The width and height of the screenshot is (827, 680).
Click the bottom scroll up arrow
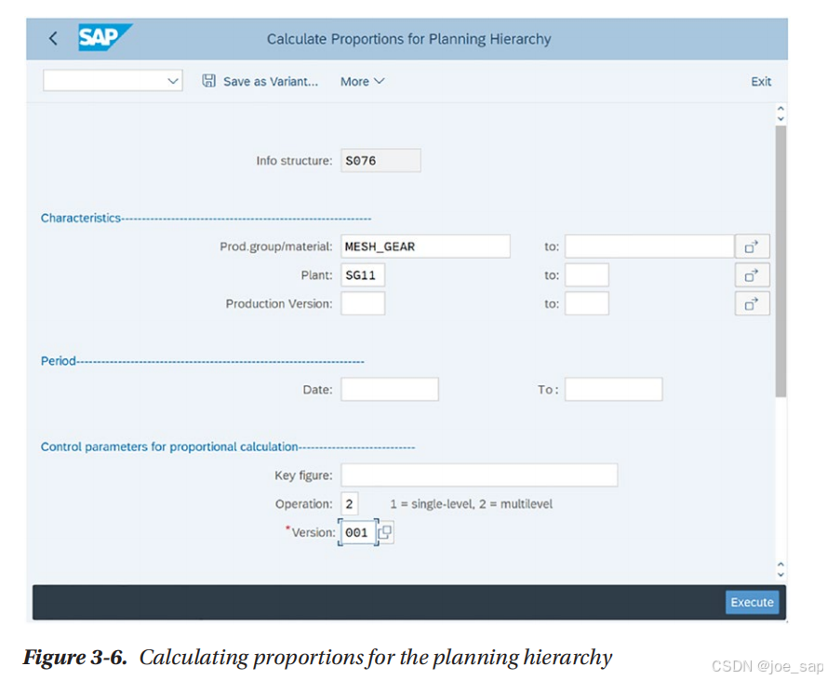click(780, 565)
